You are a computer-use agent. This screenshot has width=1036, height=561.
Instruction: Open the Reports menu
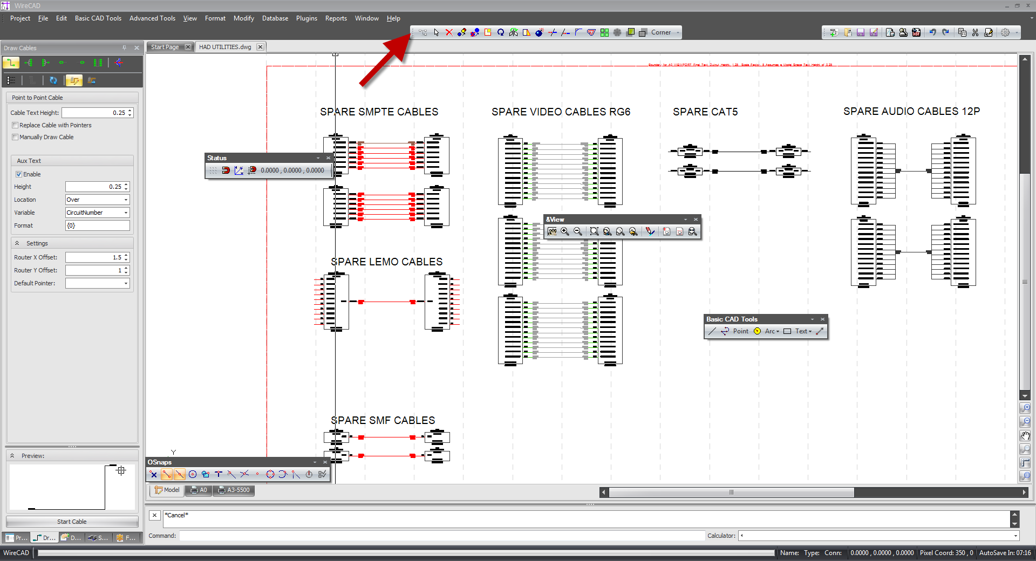(336, 18)
